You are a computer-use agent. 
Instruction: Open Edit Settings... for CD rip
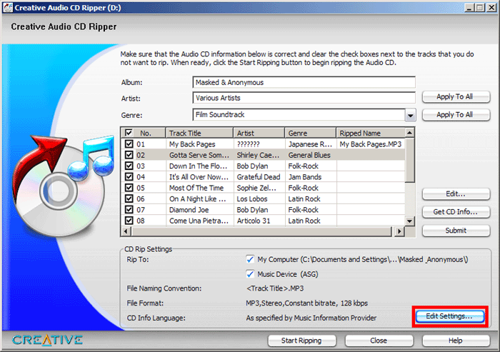450,316
